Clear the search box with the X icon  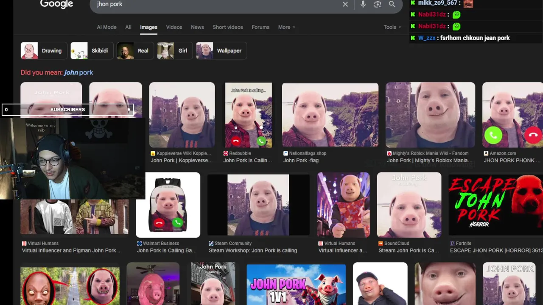tap(345, 4)
